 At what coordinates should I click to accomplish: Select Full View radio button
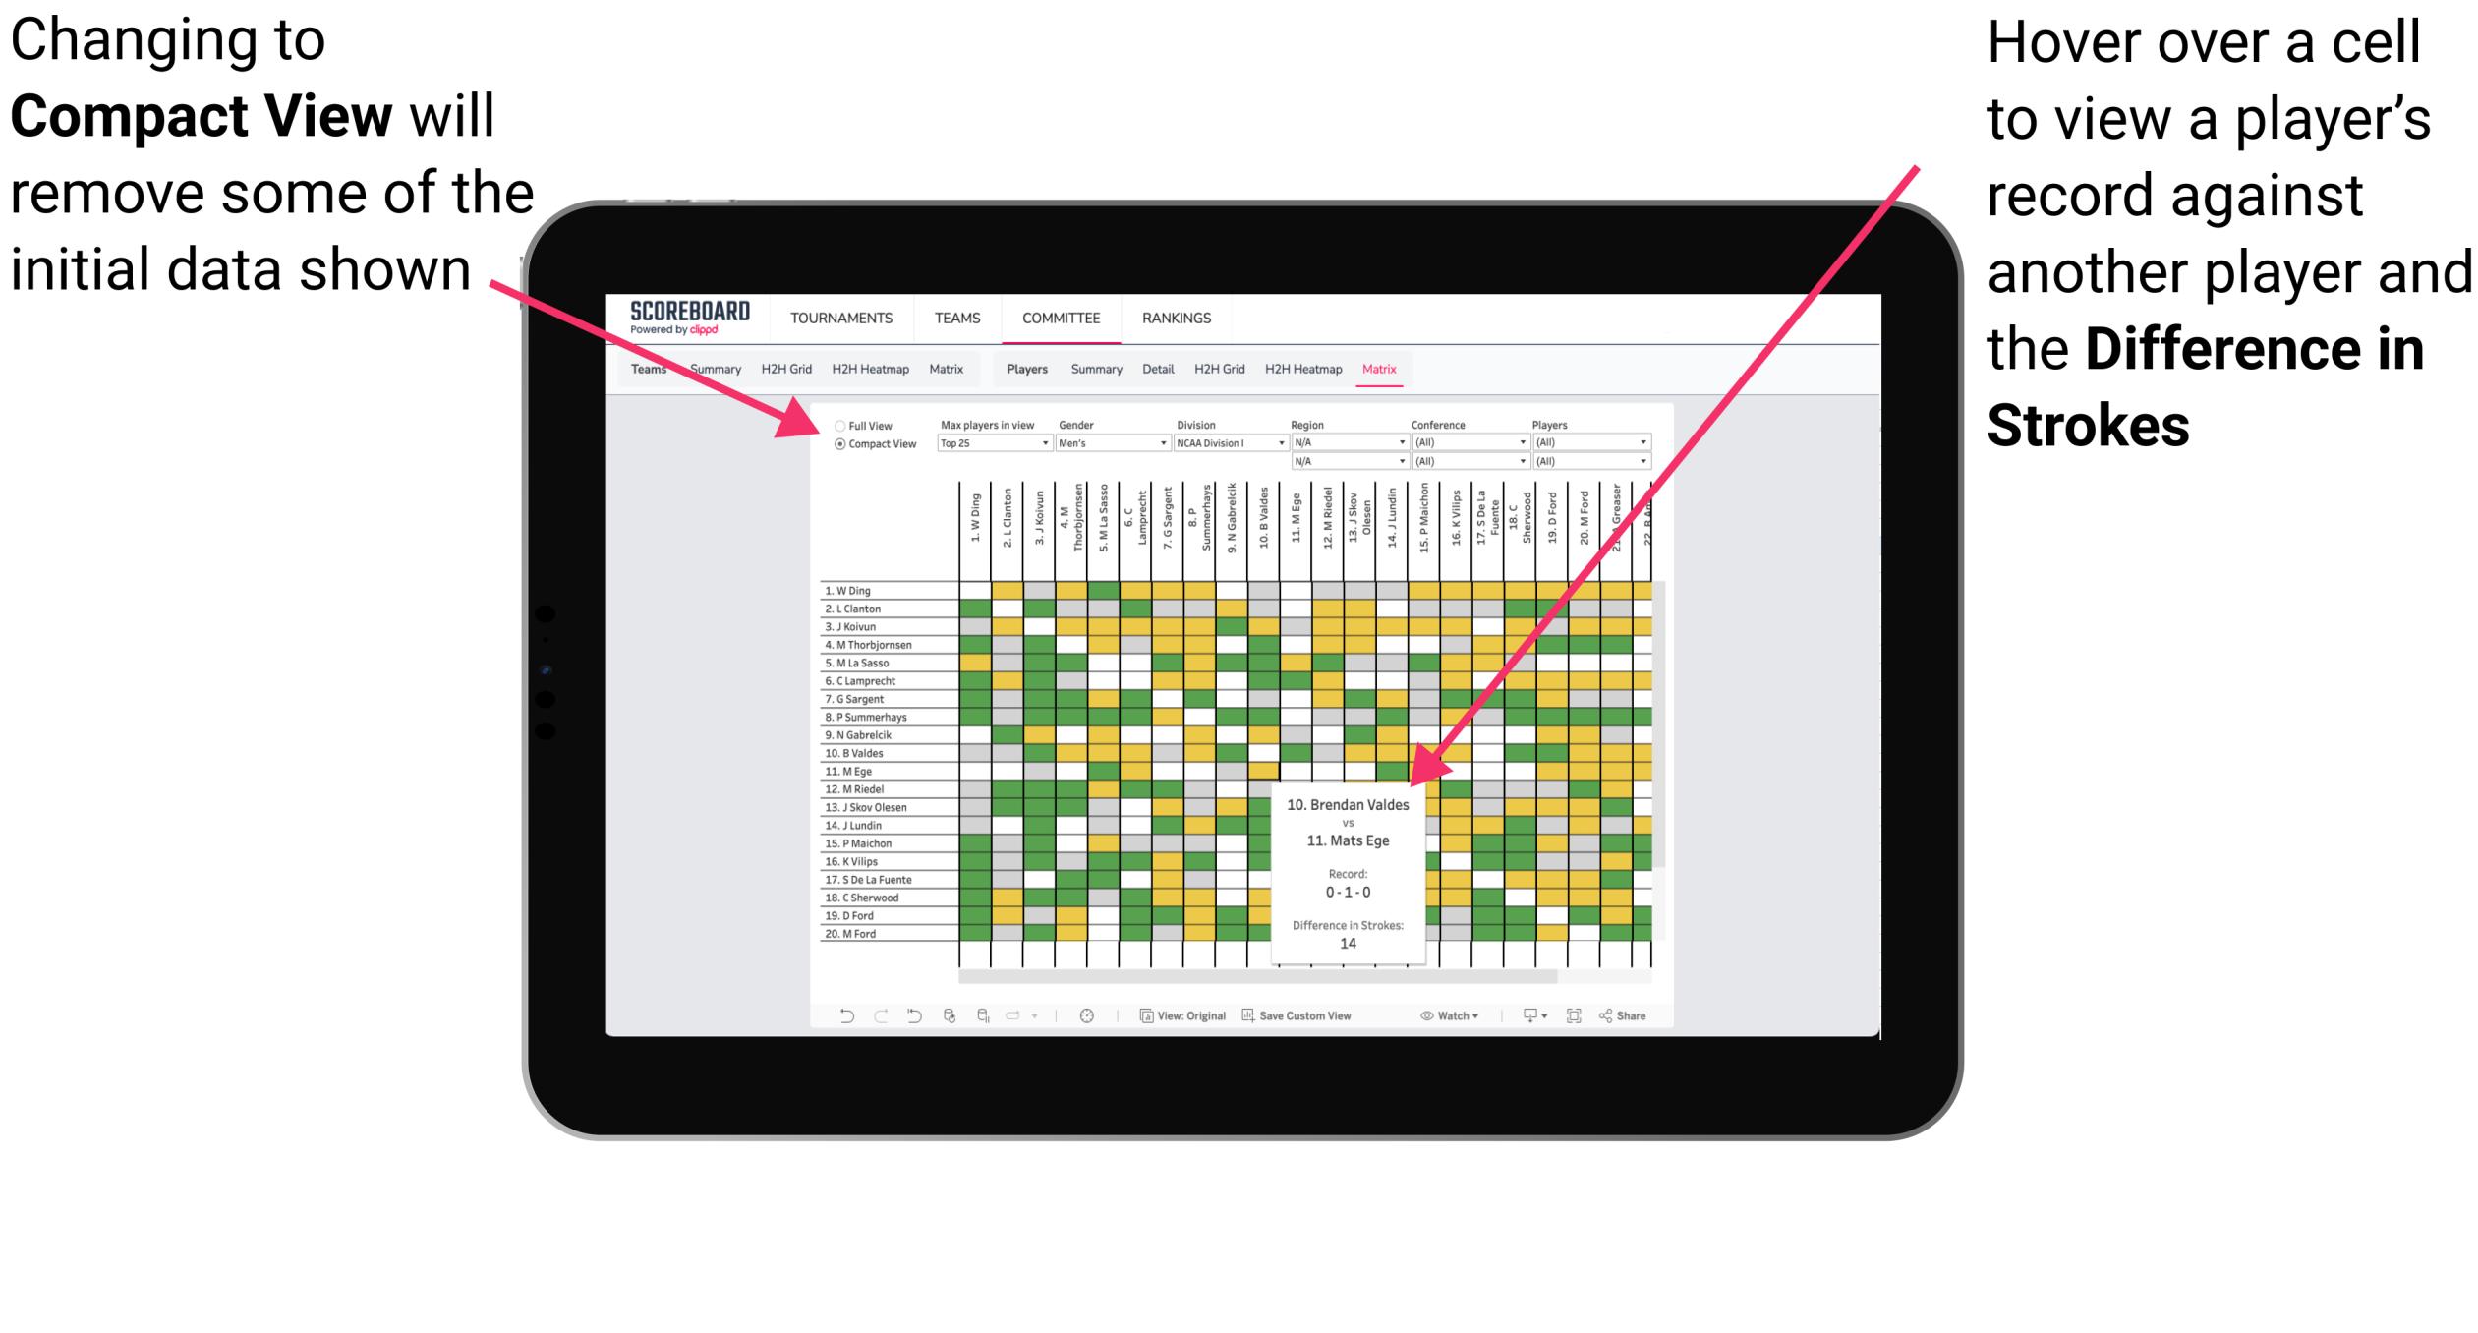pyautogui.click(x=838, y=426)
